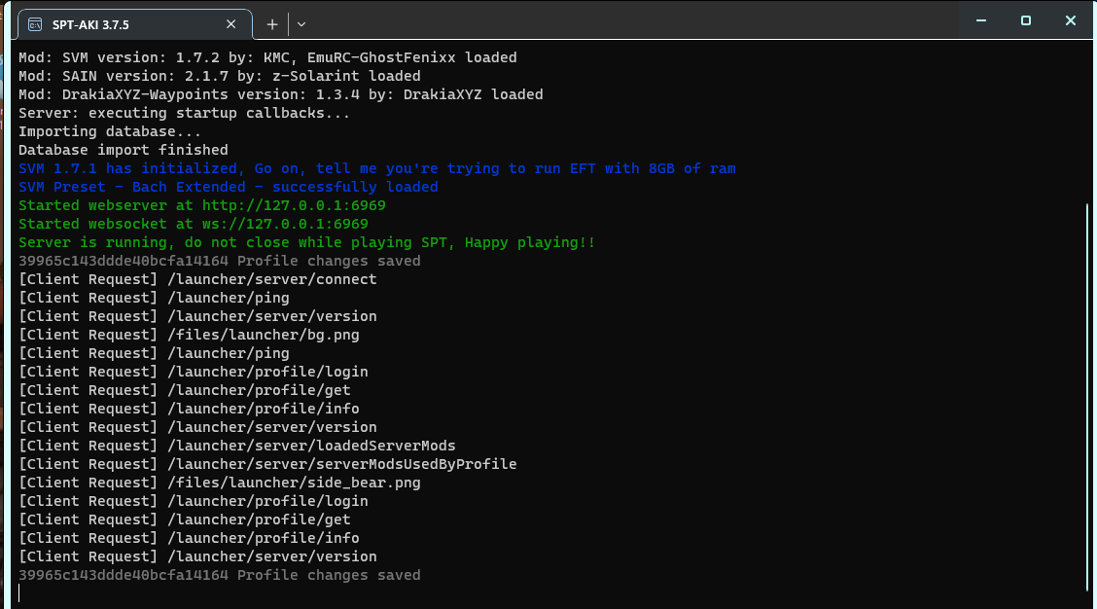This screenshot has height=609, width=1097.
Task: Click the first '/launcher/ping' request line
Action: click(x=154, y=298)
